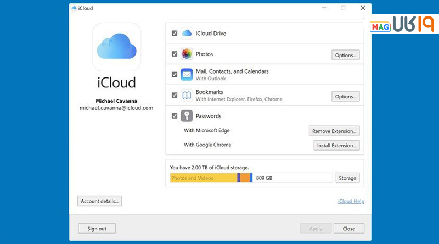The height and width of the screenshot is (244, 439).
Task: Open Photos Options button
Action: point(345,55)
